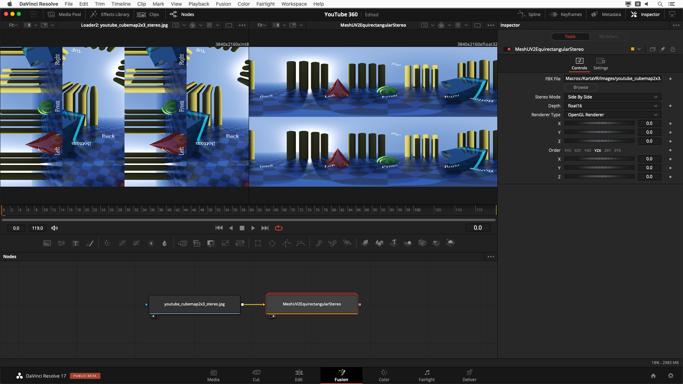Add an Ellipse mask from the toolbar
The image size is (683, 384).
(272, 243)
